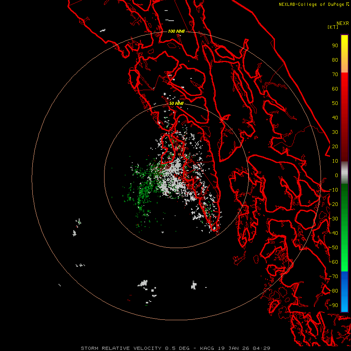Click the 50 NMI range ring label

tap(176, 103)
